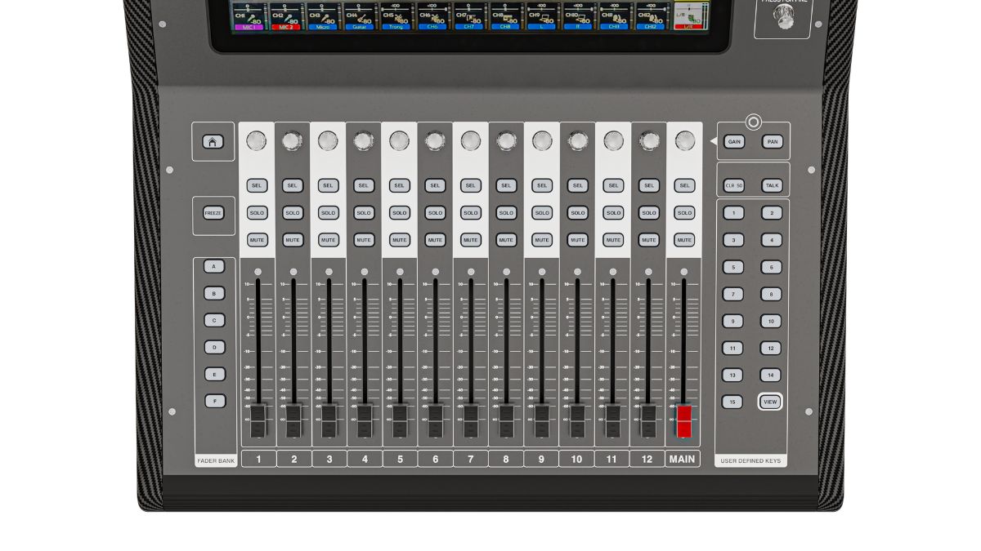This screenshot has height=551, width=981.
Task: Select channel 10 via SEL
Action: [x=578, y=185]
